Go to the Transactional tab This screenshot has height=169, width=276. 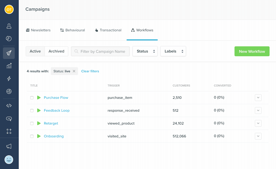[x=108, y=30]
